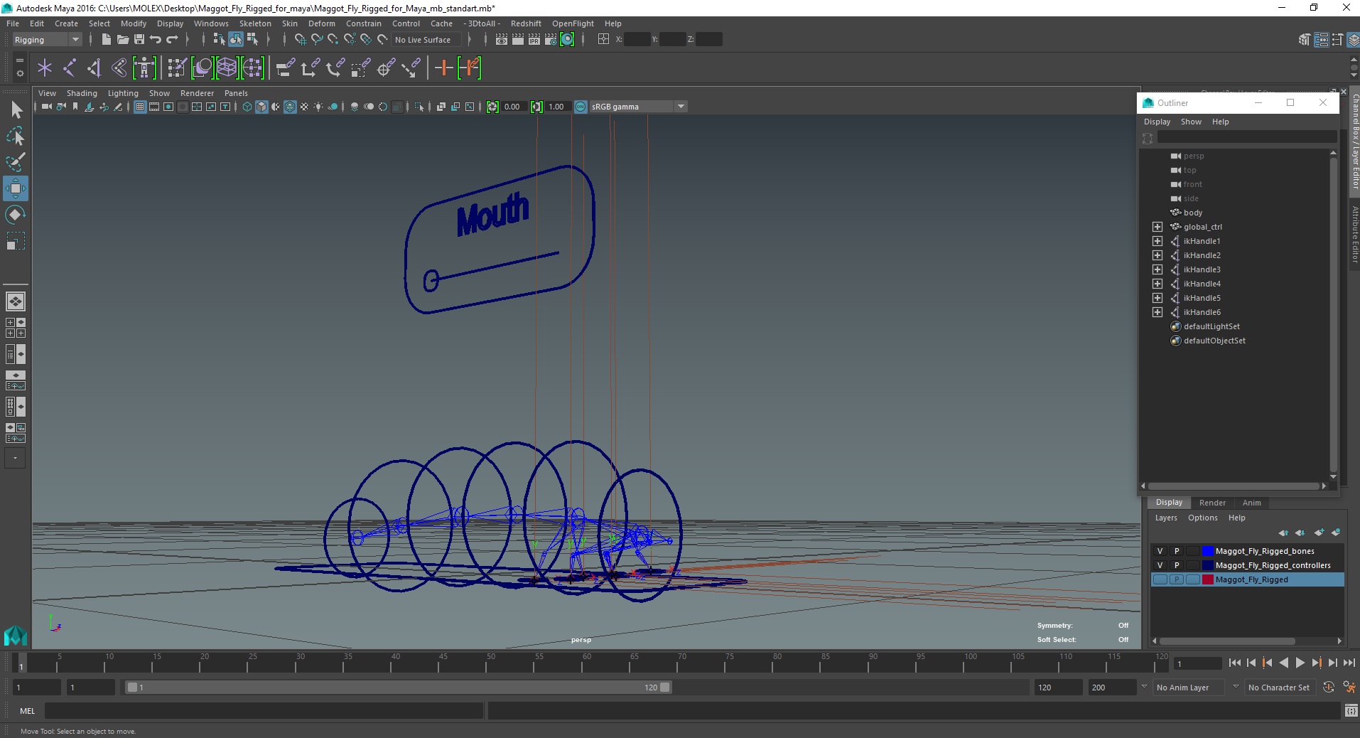This screenshot has height=738, width=1360.
Task: Select body node in Outliner
Action: (x=1193, y=213)
